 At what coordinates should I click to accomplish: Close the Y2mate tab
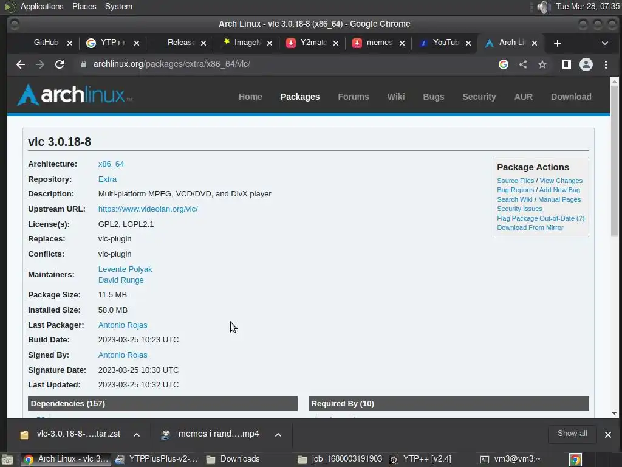click(335, 43)
